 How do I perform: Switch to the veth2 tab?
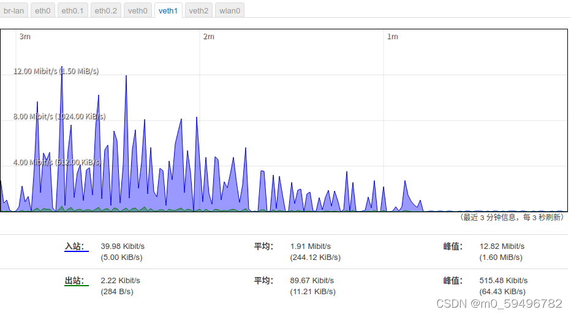tap(199, 10)
